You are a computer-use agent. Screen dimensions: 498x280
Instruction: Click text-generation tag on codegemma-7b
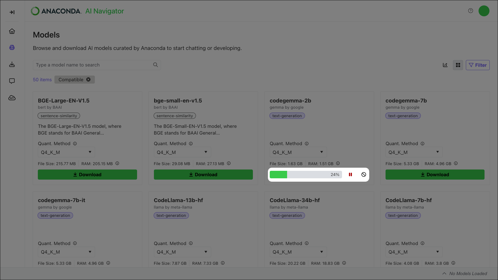(403, 116)
